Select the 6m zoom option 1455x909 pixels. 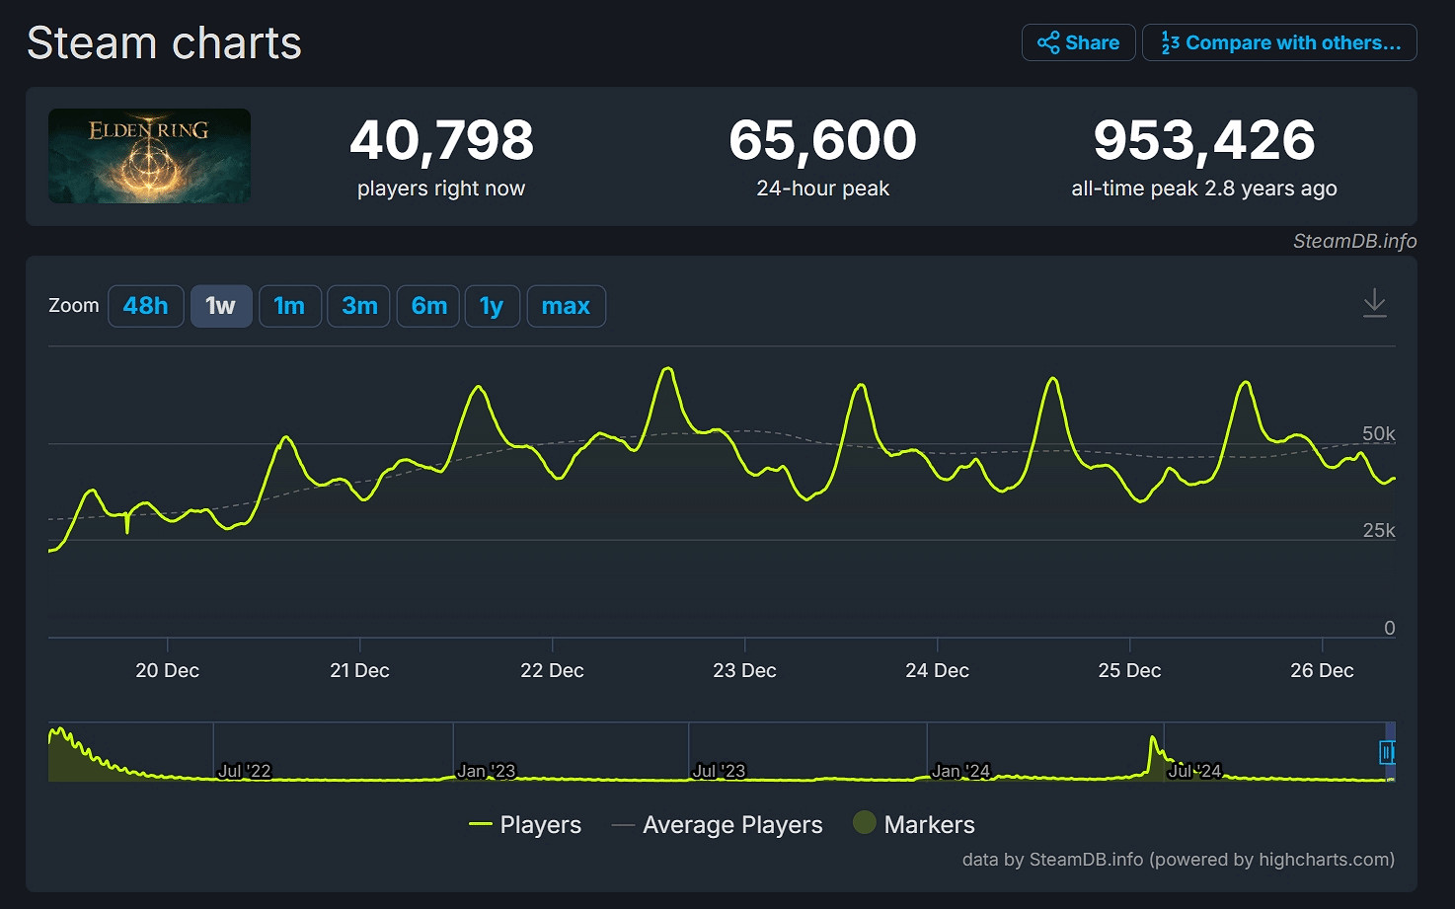427,306
